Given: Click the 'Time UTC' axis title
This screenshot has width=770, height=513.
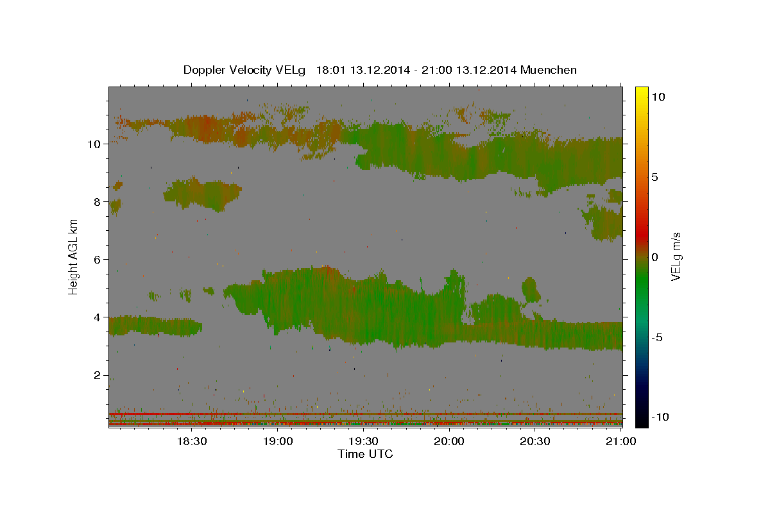Looking at the screenshot, I should tap(365, 454).
